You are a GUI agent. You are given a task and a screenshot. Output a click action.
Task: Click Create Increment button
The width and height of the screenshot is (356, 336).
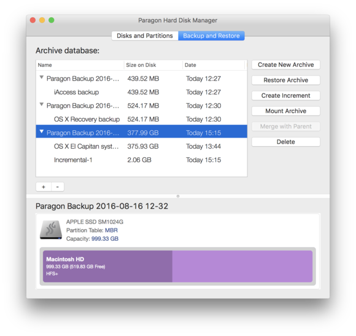(286, 96)
